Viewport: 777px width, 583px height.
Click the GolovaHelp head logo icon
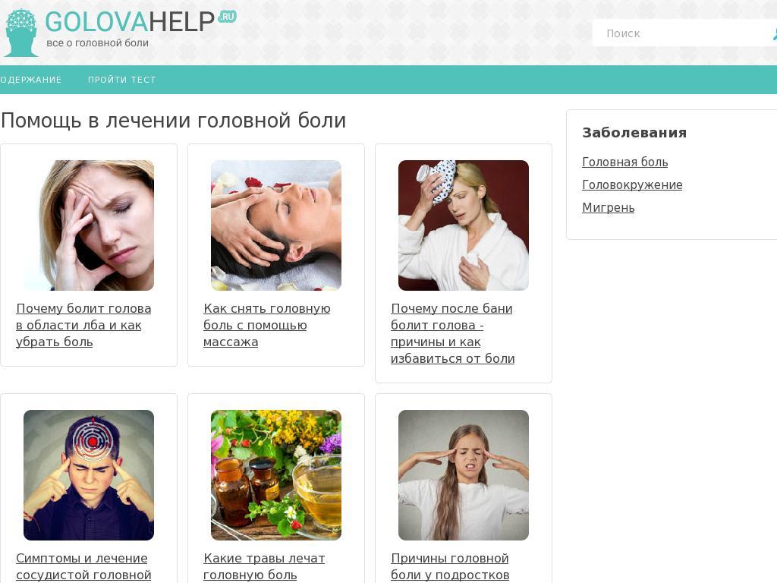pyautogui.click(x=20, y=33)
